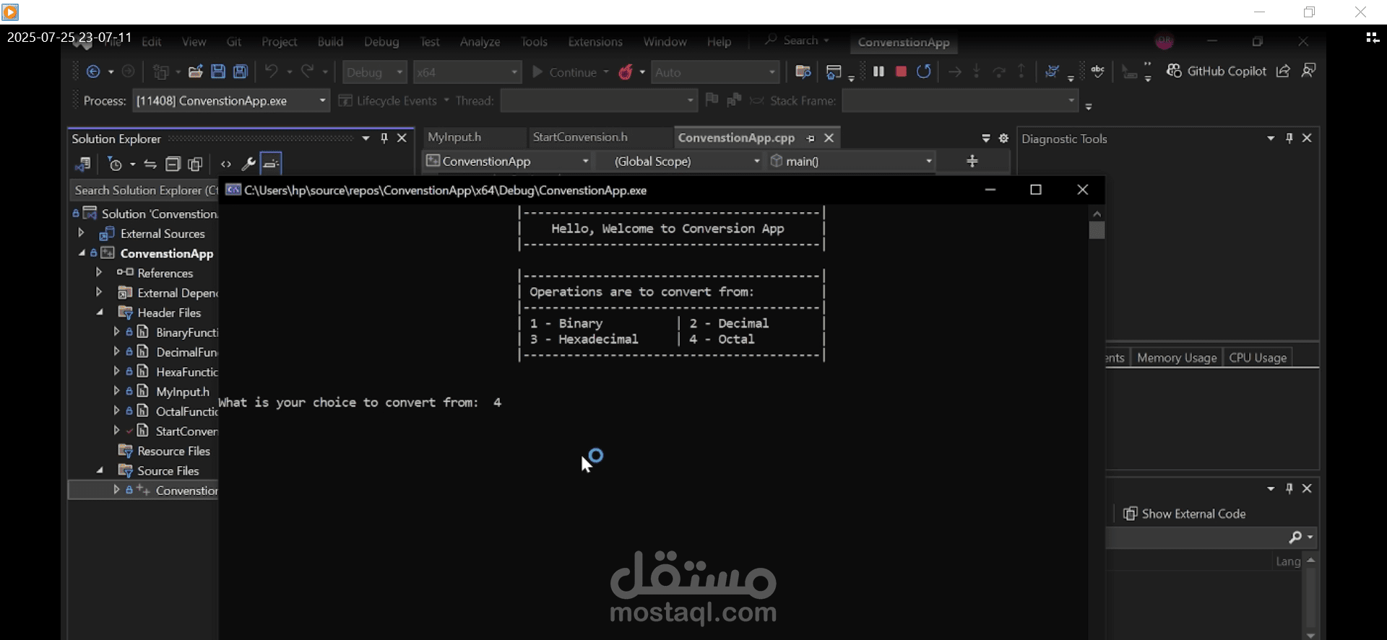This screenshot has width=1387, height=640.
Task: Open the Process ConvenstionApp.exe dropdown
Action: pyautogui.click(x=231, y=101)
